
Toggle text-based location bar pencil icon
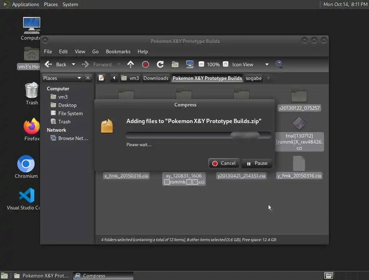[x=101, y=78]
